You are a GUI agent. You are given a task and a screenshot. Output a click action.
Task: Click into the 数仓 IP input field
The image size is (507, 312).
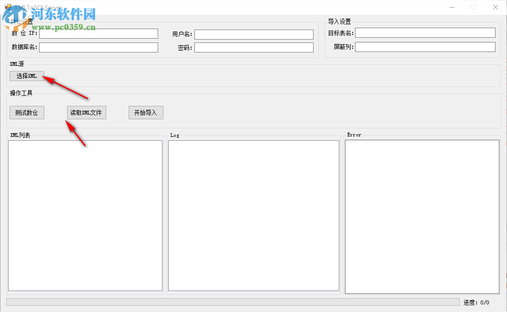click(98, 33)
